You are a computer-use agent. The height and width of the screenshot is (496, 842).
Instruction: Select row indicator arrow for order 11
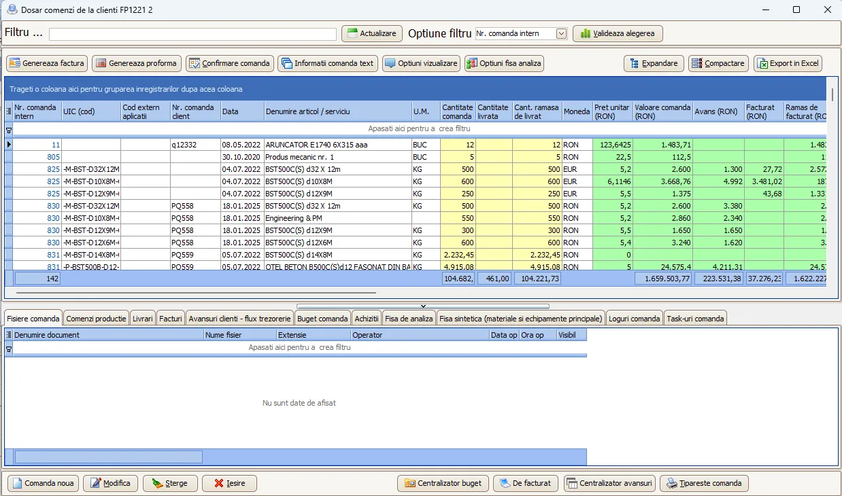click(9, 145)
